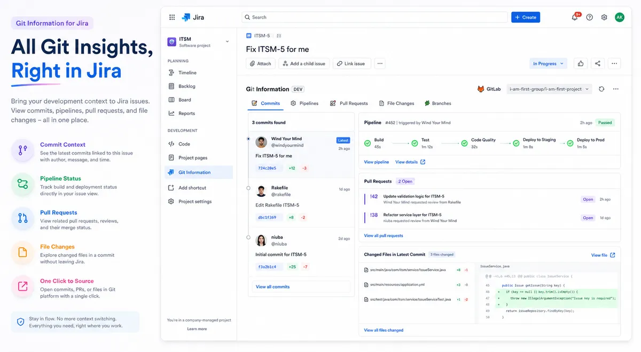641x352 pixels.
Task: Switch to the Pull Requests tab
Action: (x=349, y=103)
